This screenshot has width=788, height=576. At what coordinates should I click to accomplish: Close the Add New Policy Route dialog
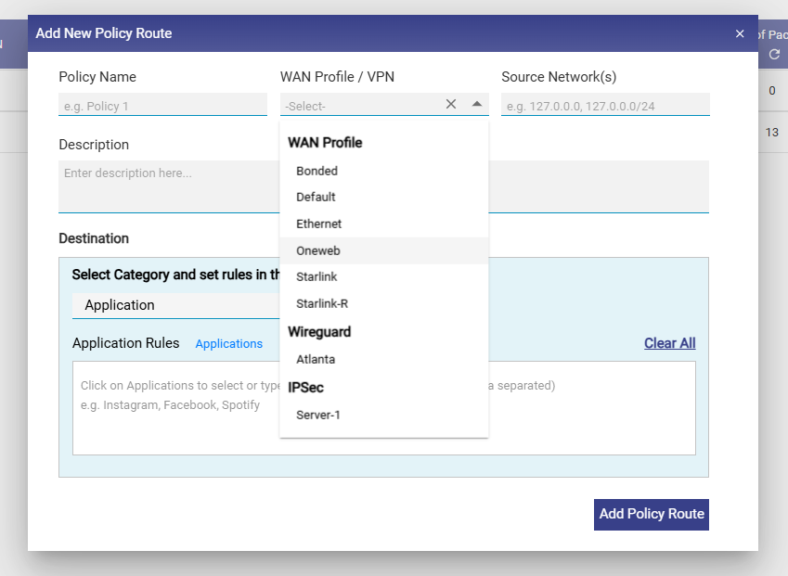point(740,33)
